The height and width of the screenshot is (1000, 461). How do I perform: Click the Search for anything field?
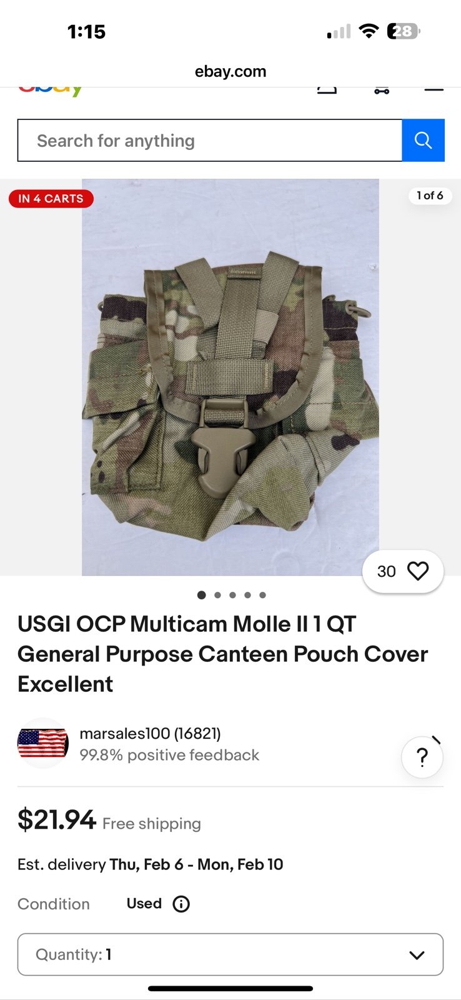tap(210, 140)
